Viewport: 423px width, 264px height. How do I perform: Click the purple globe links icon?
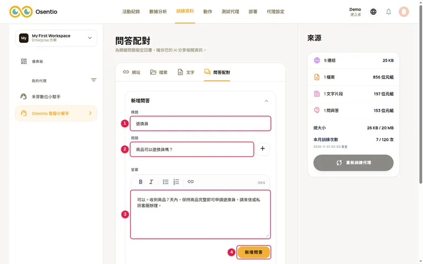pos(317,60)
